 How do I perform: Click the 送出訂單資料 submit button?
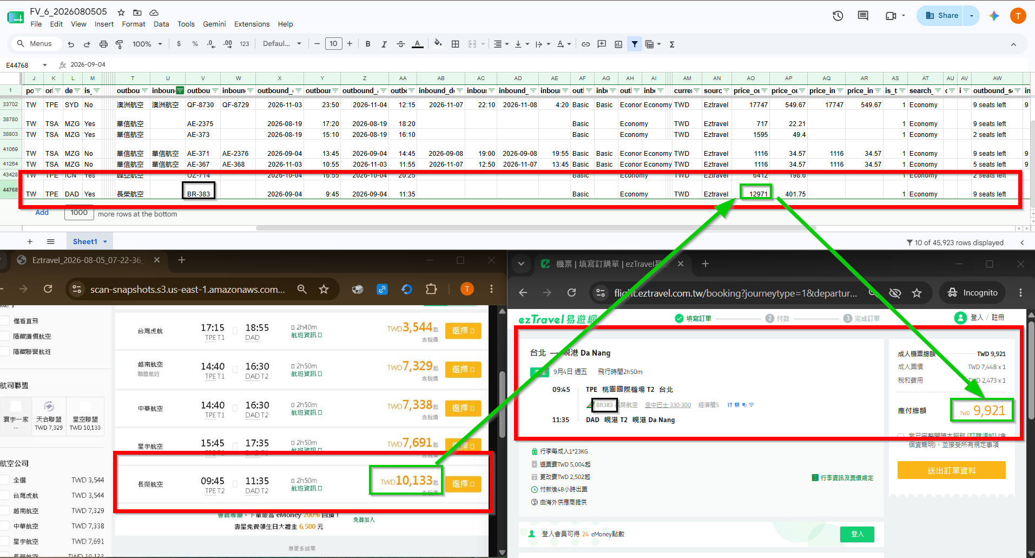pyautogui.click(x=951, y=470)
